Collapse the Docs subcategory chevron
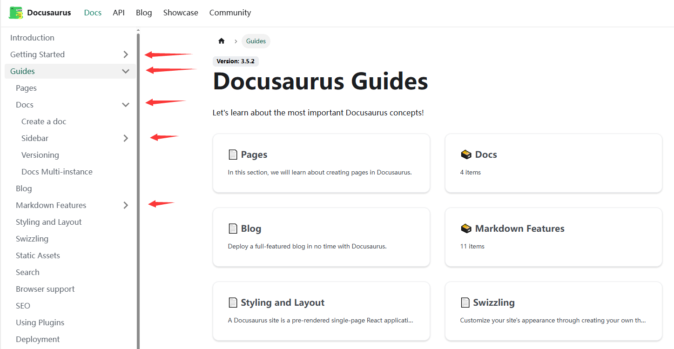Image resolution: width=674 pixels, height=349 pixels. point(126,105)
